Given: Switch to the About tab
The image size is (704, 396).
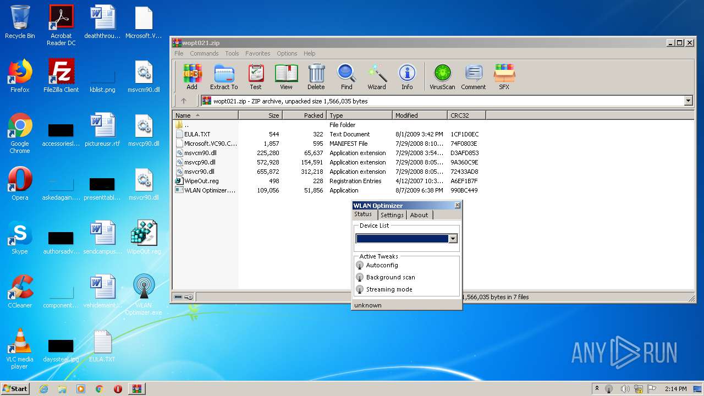Looking at the screenshot, I should (x=419, y=215).
